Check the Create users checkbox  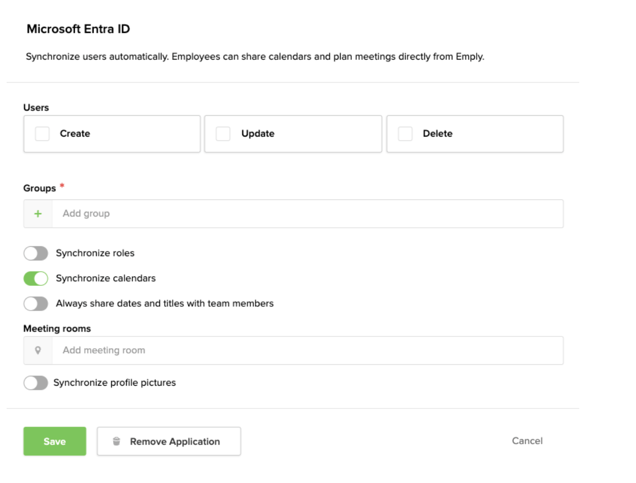pos(43,134)
